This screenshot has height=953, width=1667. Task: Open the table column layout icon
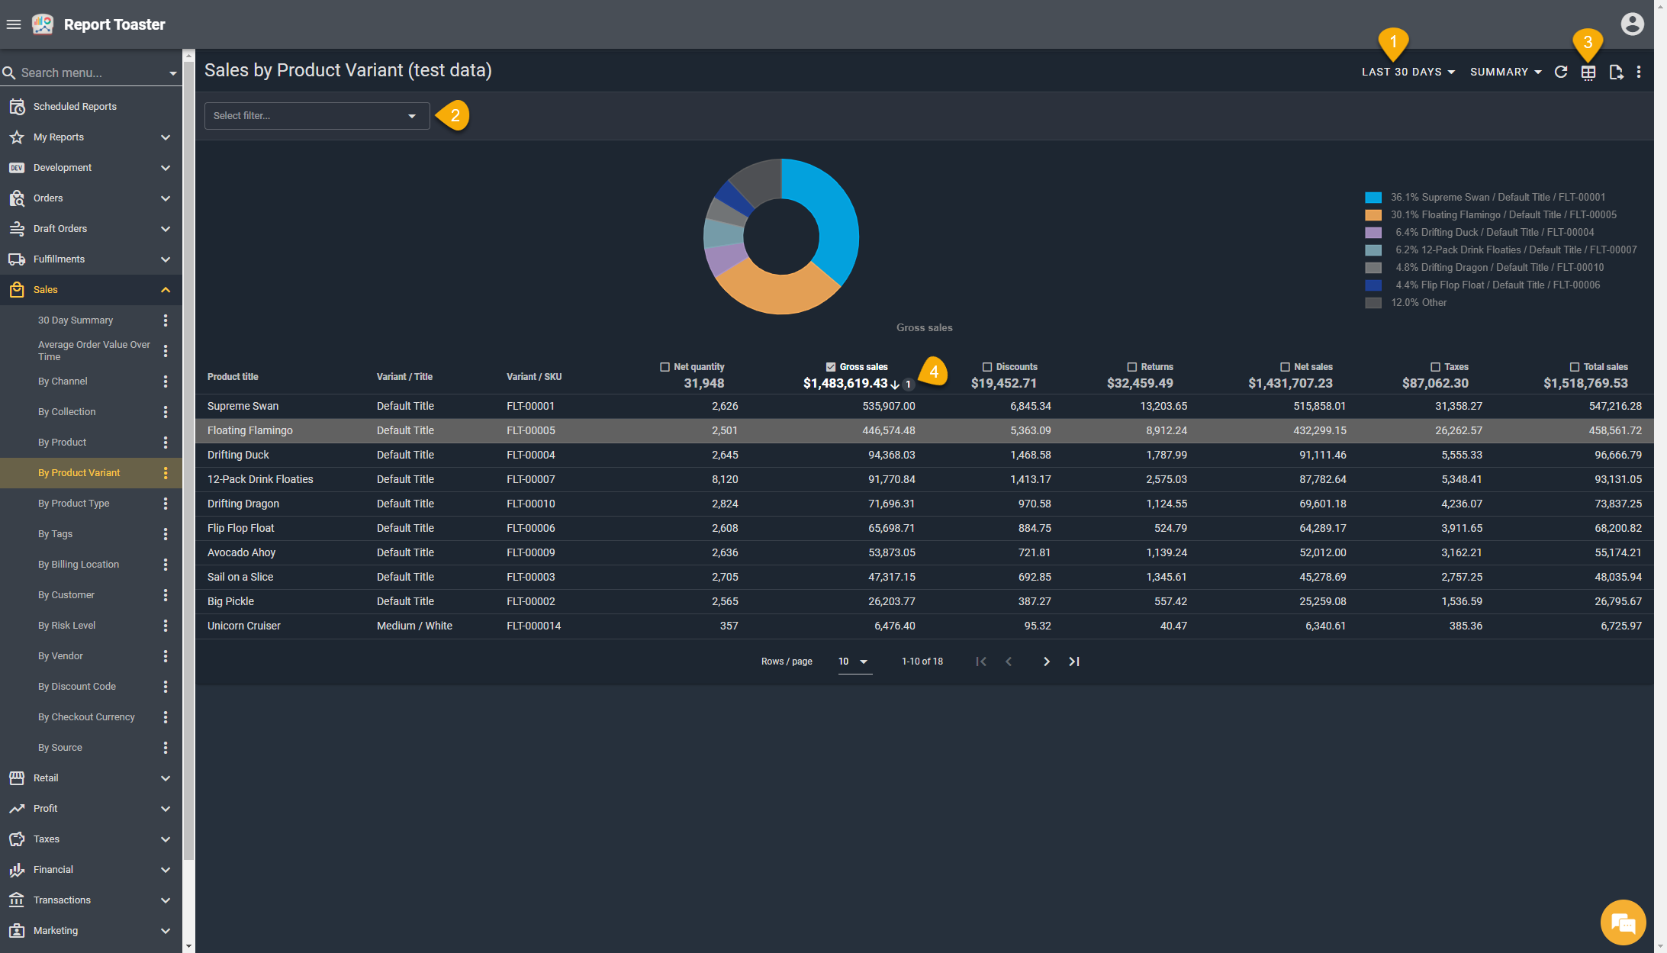point(1588,72)
